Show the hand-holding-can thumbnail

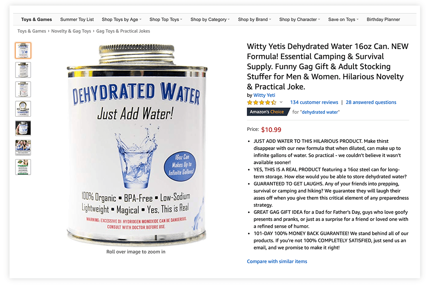(x=23, y=128)
